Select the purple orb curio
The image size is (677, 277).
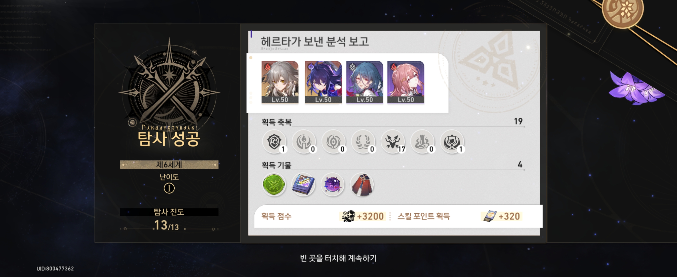(x=333, y=184)
